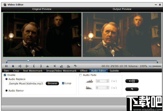Viewport: 163px width, 111px height.
Task: Click the fade-out seconds field showing 0
Action: coord(102,88)
